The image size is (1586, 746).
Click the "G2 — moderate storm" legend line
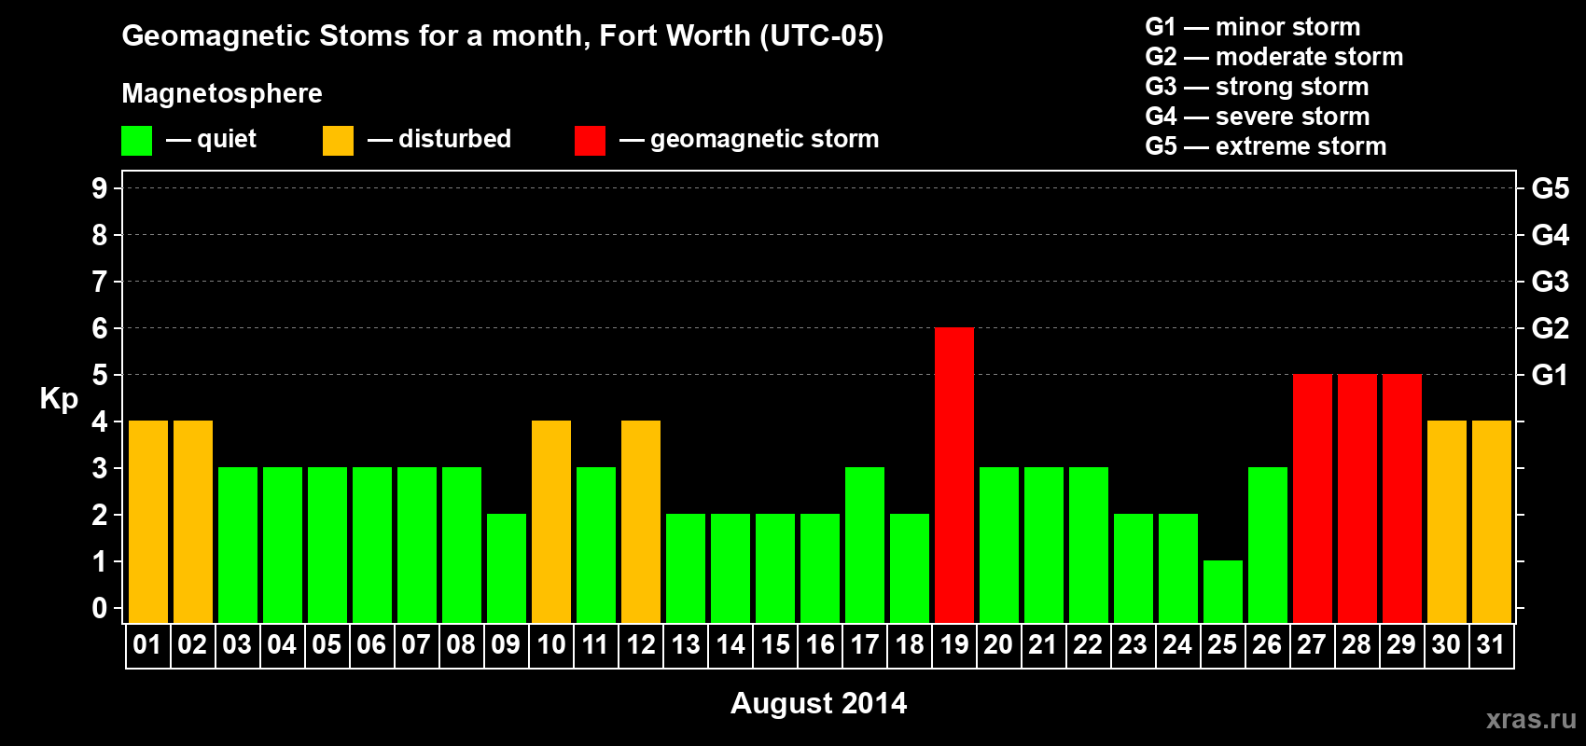[x=1274, y=57]
